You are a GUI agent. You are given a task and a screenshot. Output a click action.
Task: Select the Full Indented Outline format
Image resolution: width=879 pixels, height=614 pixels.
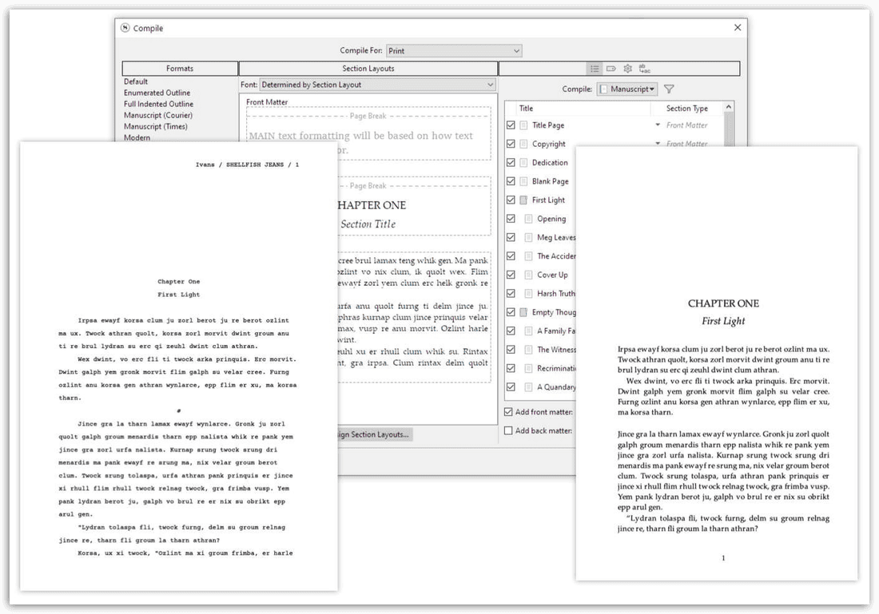coord(159,104)
